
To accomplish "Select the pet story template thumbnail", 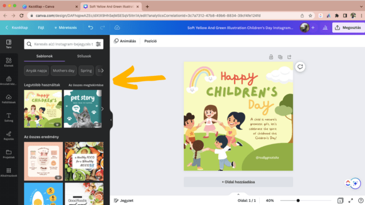I will pyautogui.click(x=82, y=109).
